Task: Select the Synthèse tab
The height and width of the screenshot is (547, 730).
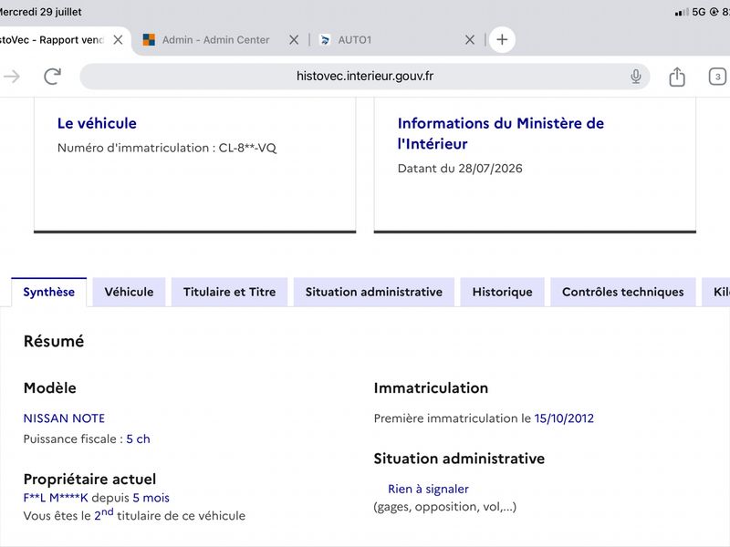Action: (x=49, y=292)
